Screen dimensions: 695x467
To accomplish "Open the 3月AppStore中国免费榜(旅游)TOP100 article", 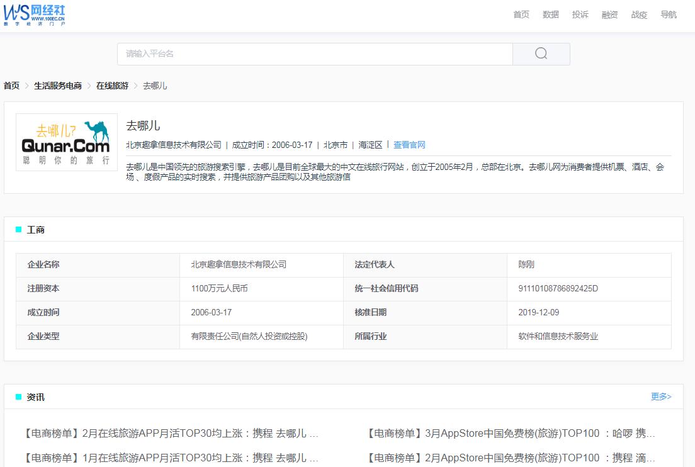I will pos(510,433).
